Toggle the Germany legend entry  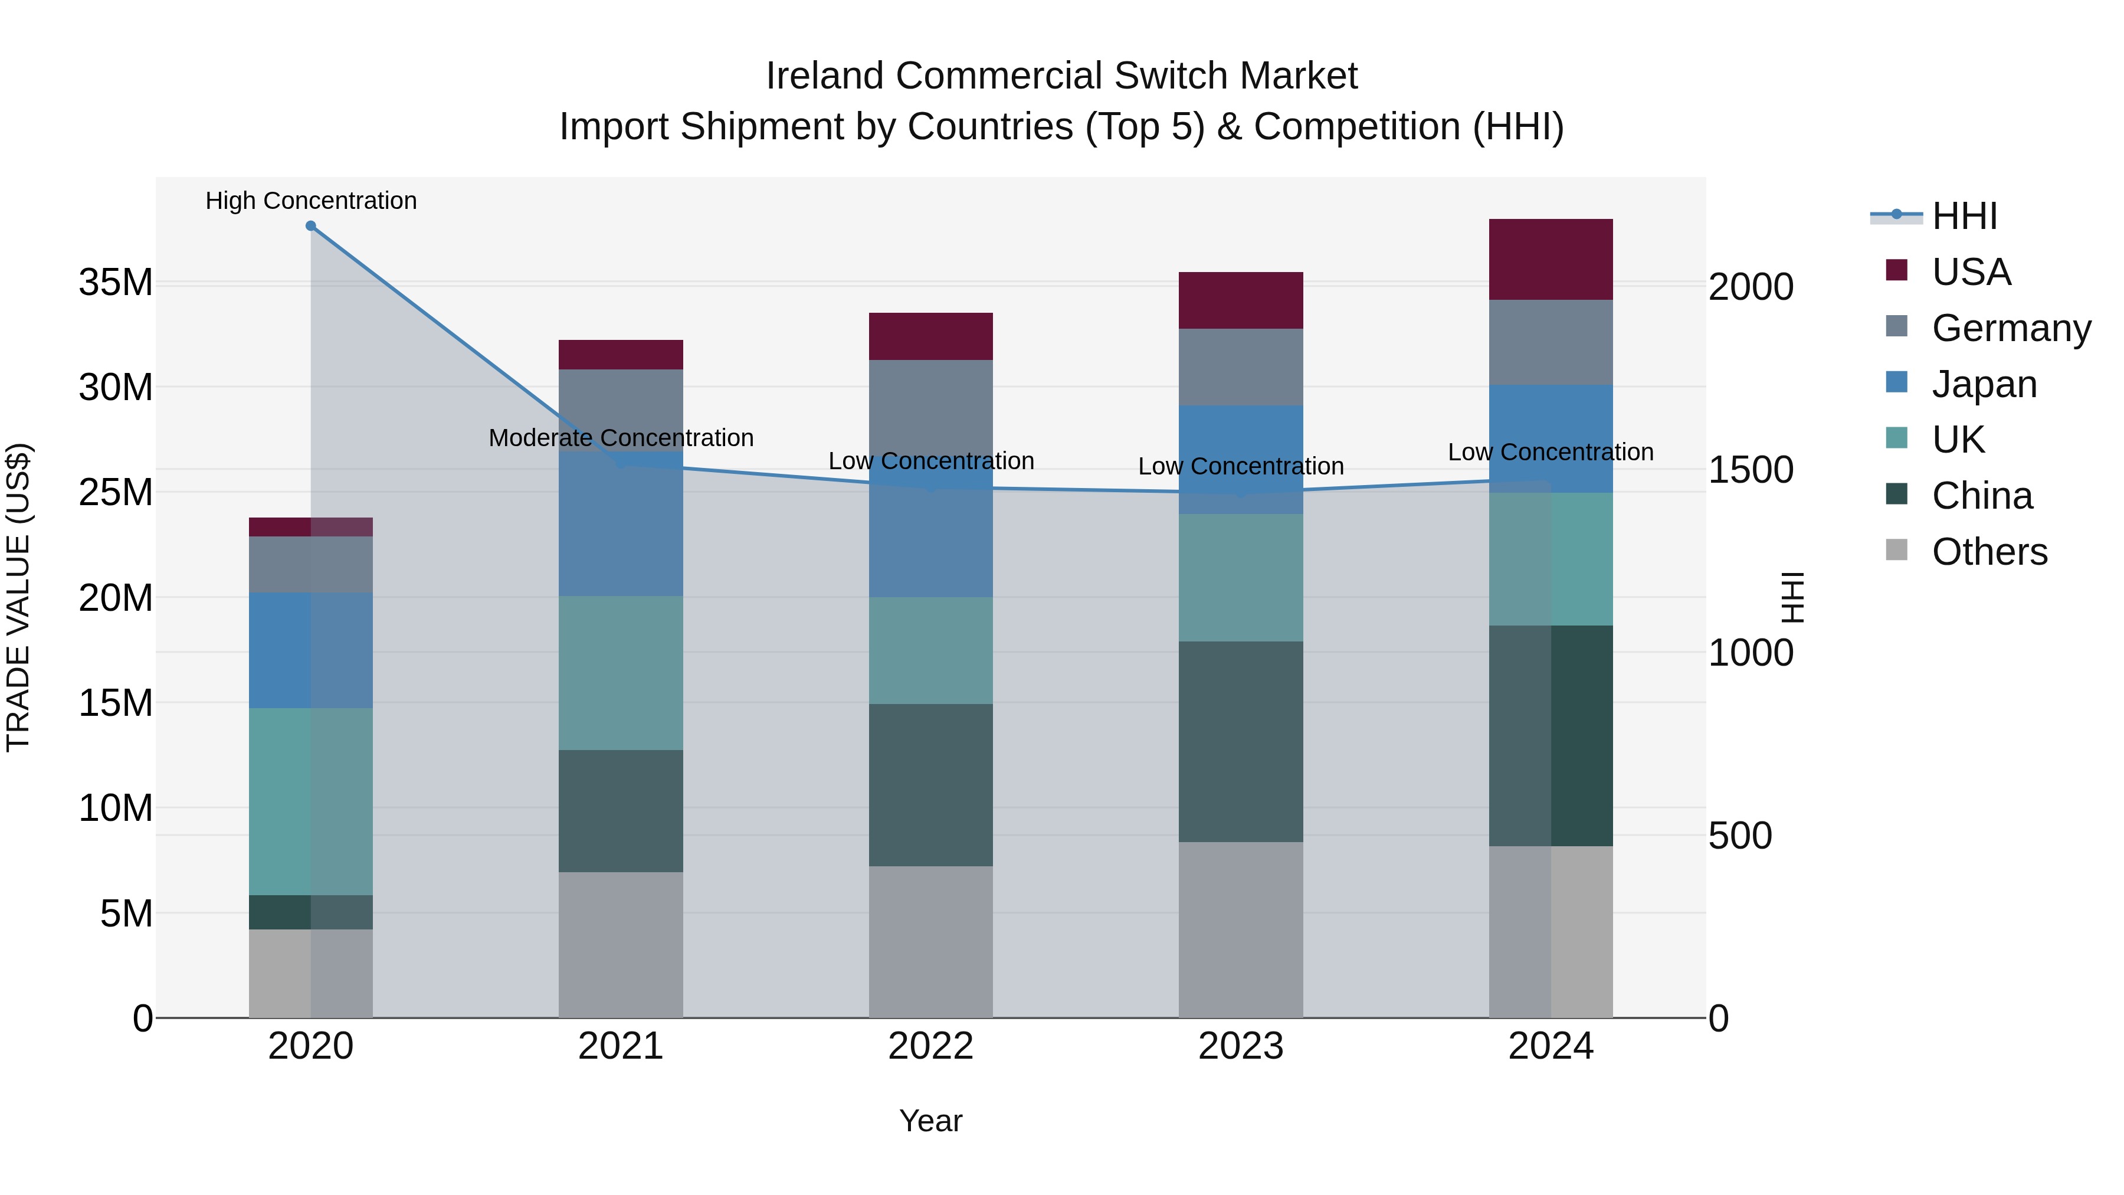point(1988,328)
